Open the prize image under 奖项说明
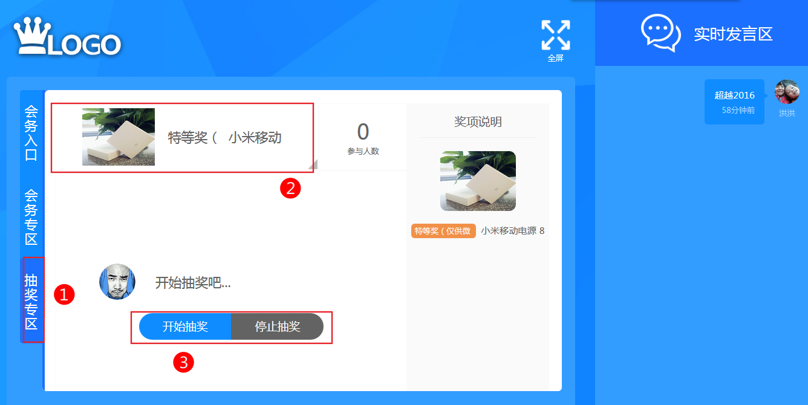Viewport: 808px width, 405px height. [x=478, y=181]
